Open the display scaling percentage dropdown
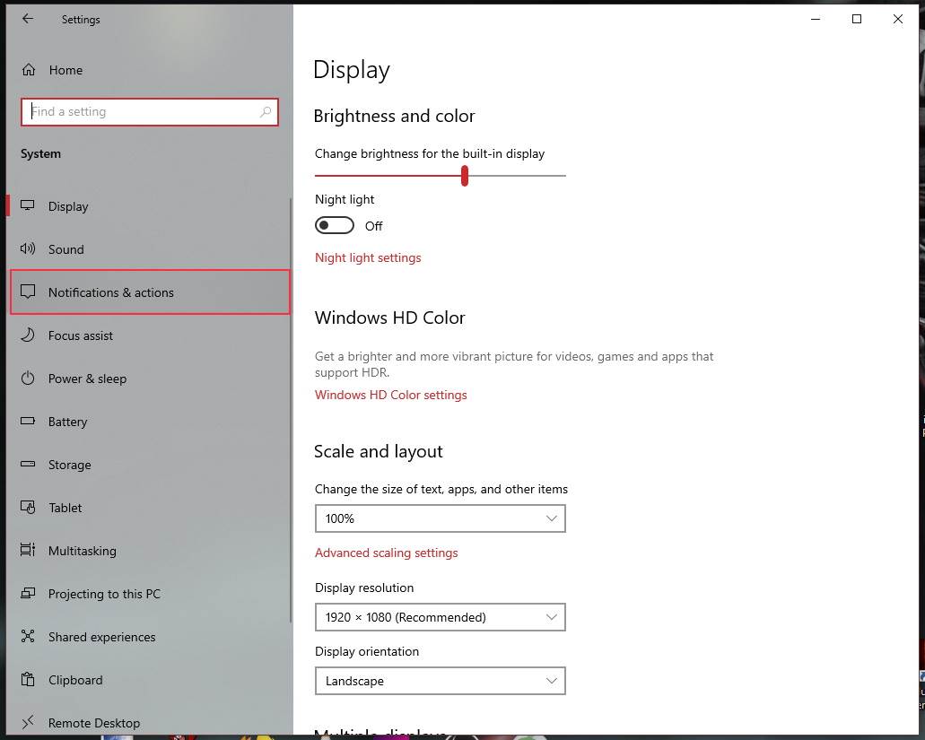 (440, 518)
